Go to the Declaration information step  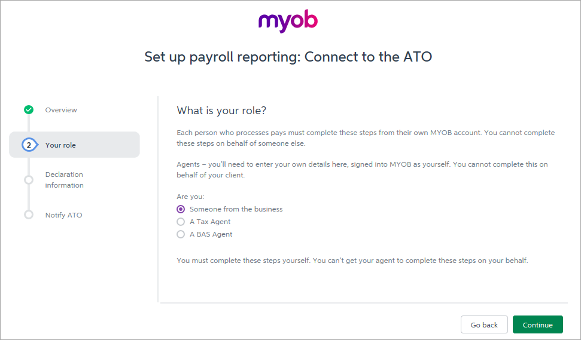[65, 180]
